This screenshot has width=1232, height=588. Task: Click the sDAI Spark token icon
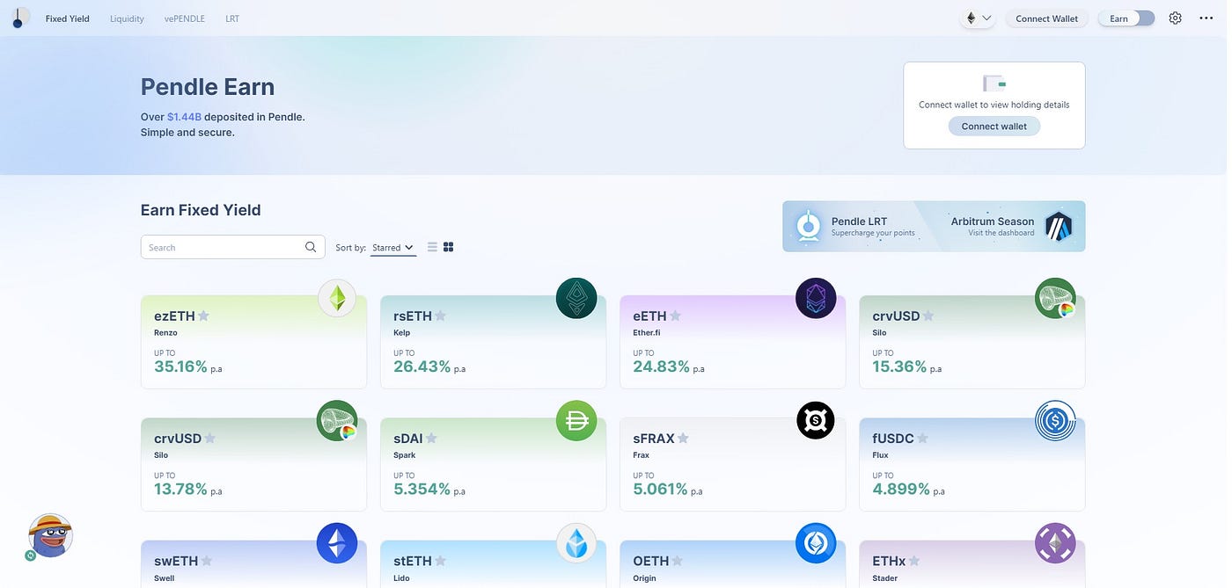click(576, 421)
